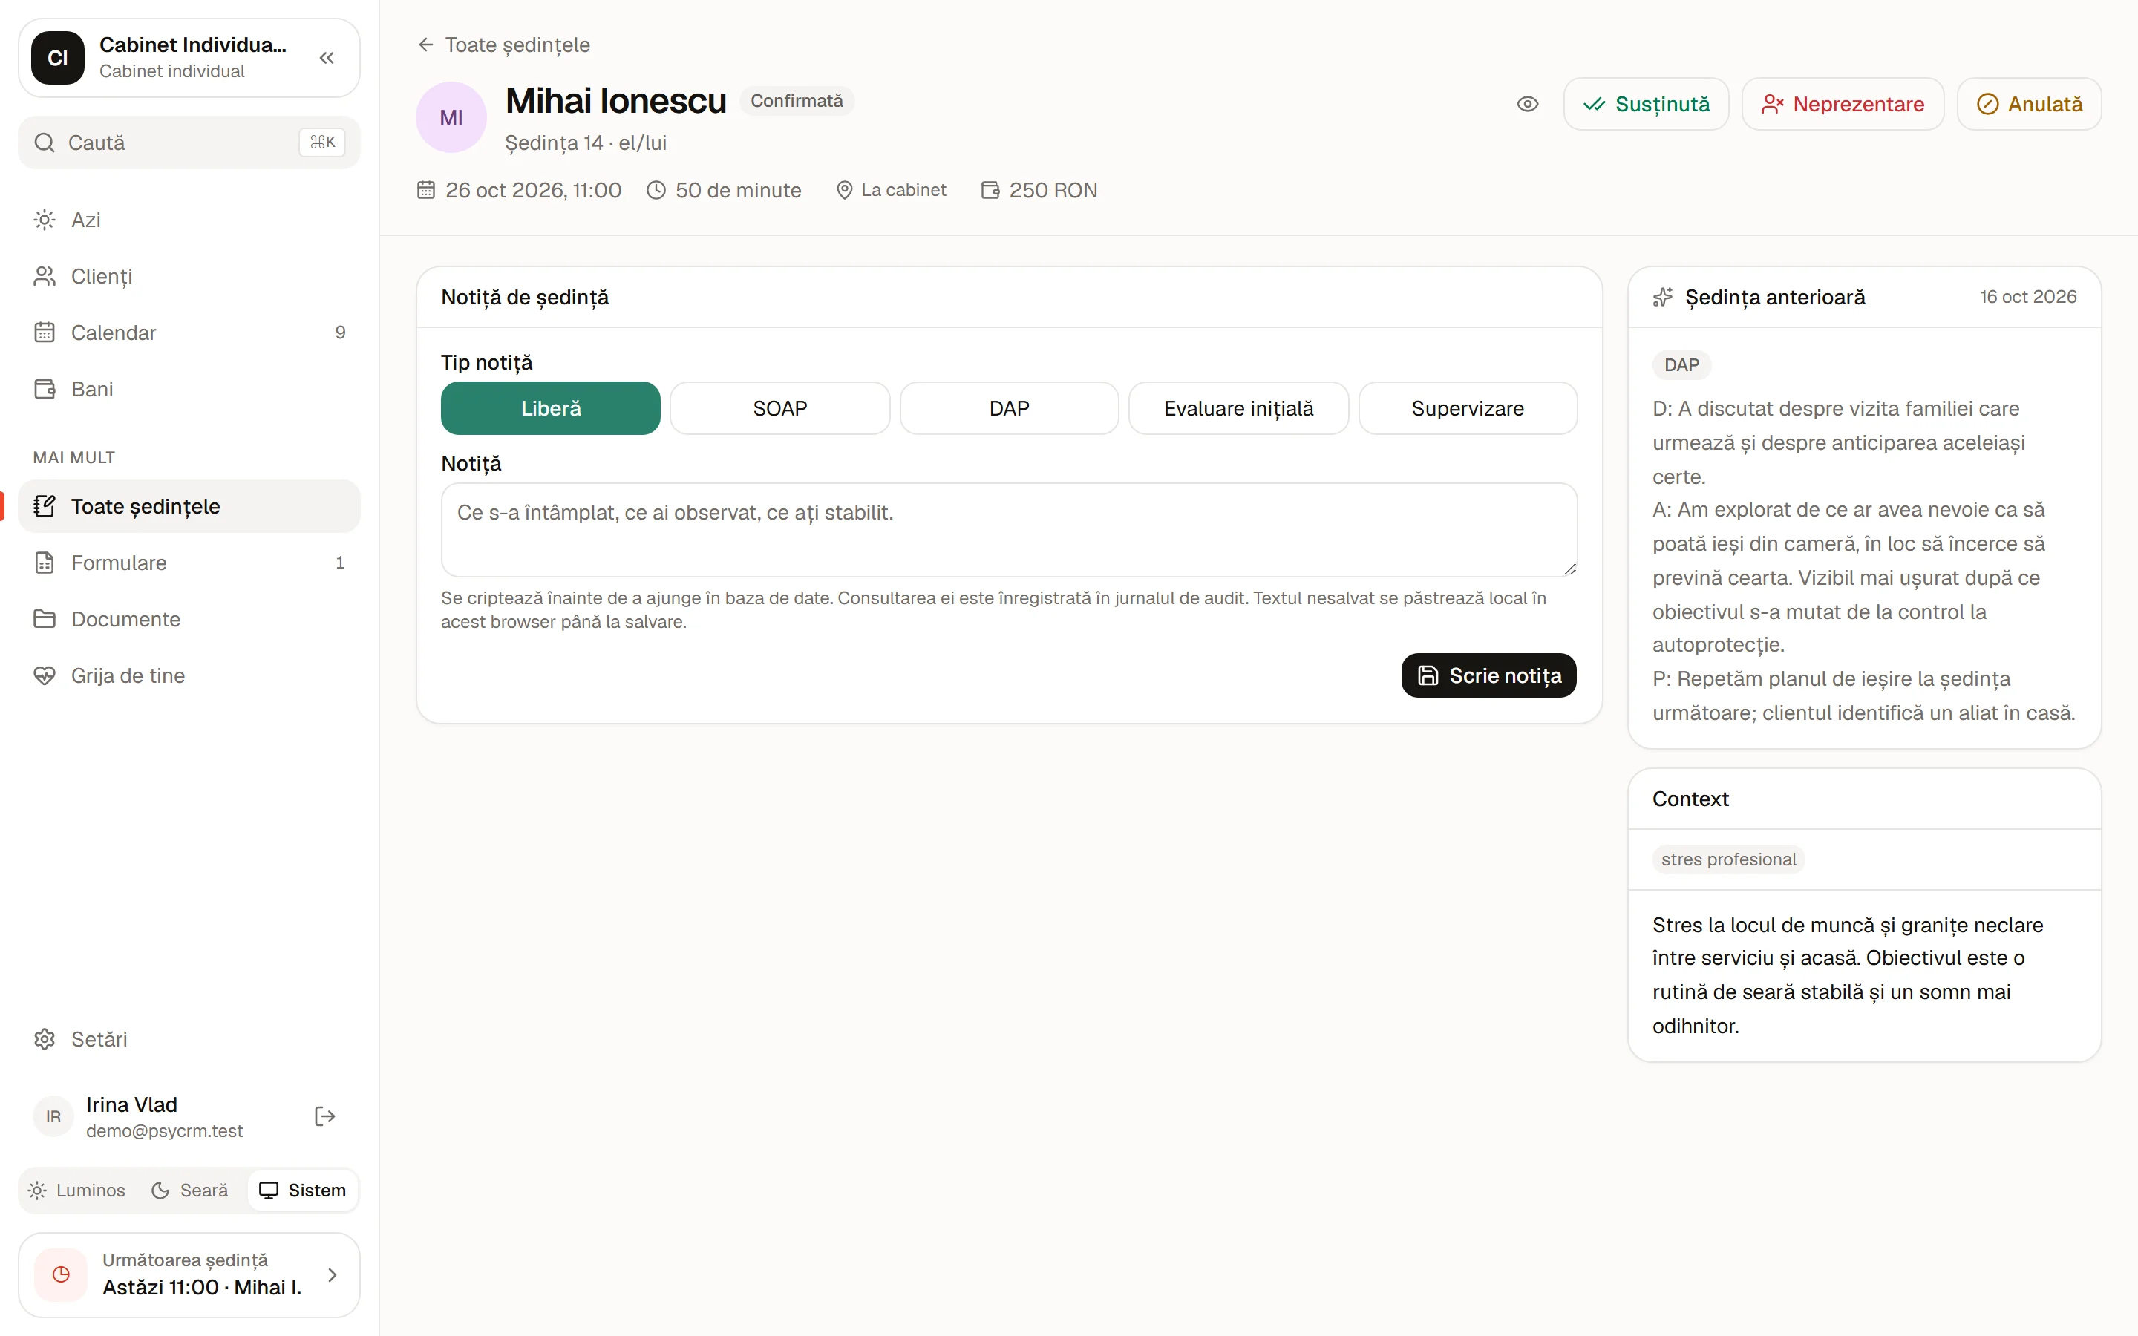This screenshot has height=1336, width=2138.
Task: Select the Liberă note type
Action: coord(550,408)
